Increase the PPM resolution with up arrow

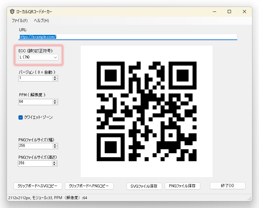[x=55, y=101]
